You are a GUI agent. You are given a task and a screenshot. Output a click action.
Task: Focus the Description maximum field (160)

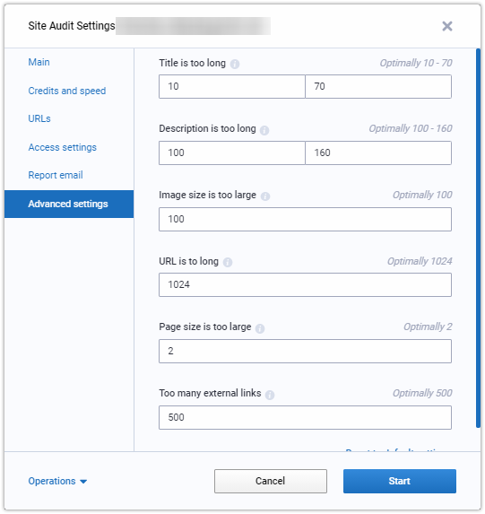pos(378,152)
